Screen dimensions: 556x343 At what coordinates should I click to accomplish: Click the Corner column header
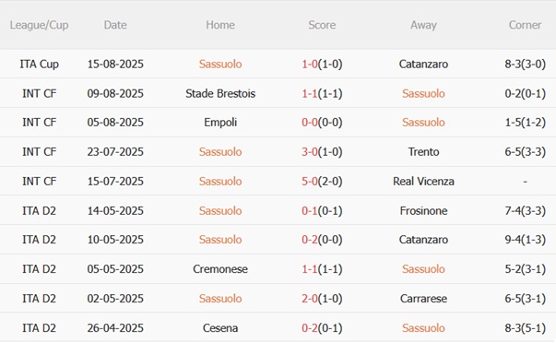(525, 25)
